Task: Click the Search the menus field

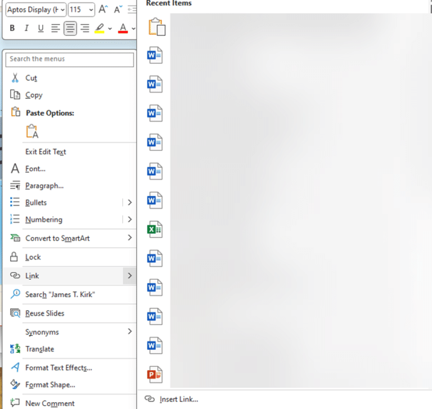Action: 70,59
